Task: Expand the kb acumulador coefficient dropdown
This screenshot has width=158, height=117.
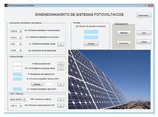Action: click(21, 31)
